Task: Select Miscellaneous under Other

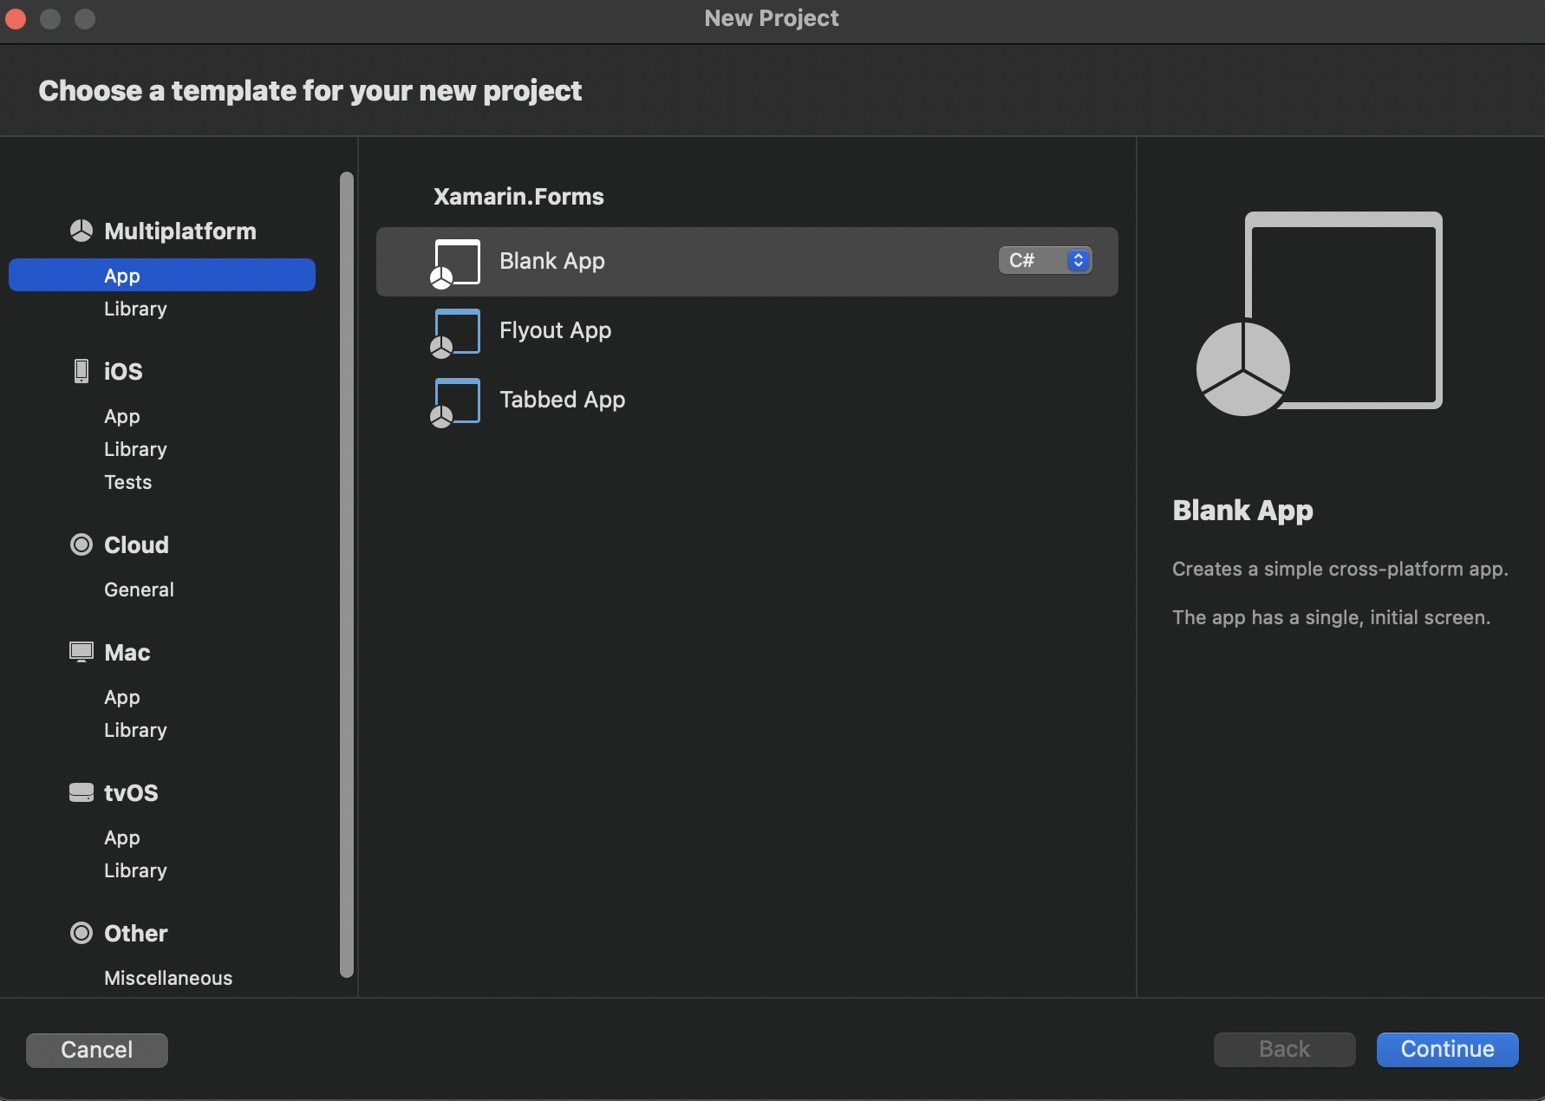Action: click(168, 978)
